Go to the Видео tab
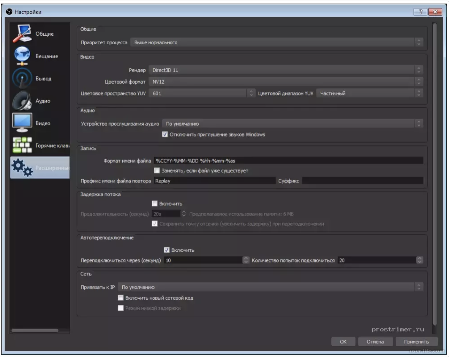449x357 pixels. 40,123
